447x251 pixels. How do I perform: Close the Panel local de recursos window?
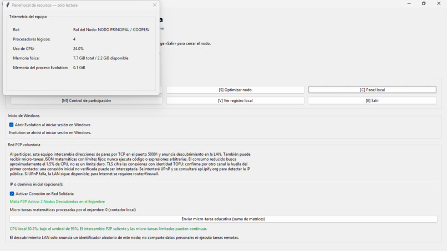click(155, 5)
